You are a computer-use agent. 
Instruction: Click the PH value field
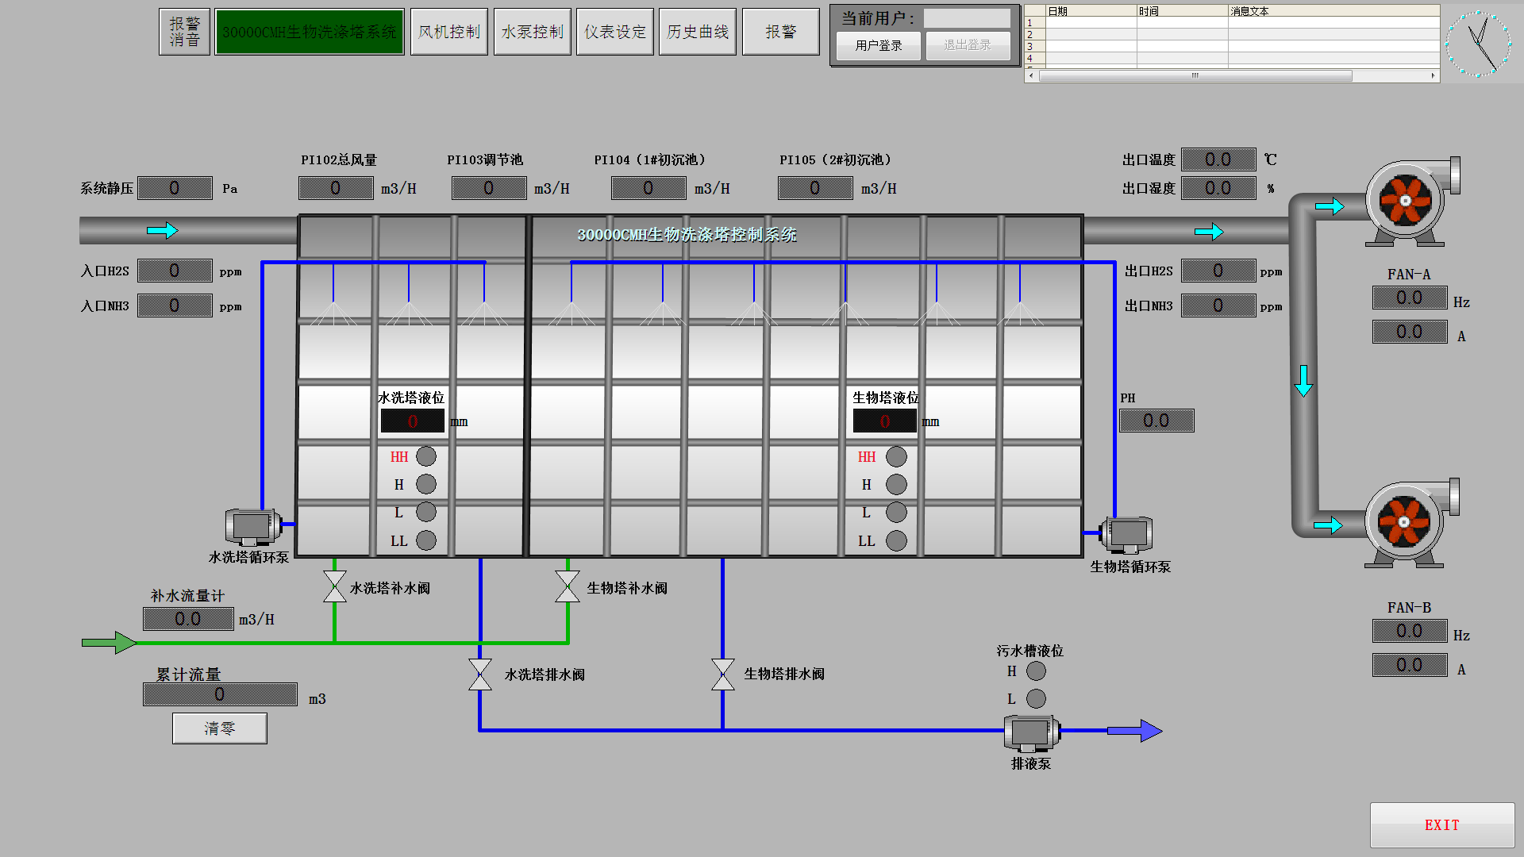tap(1156, 421)
